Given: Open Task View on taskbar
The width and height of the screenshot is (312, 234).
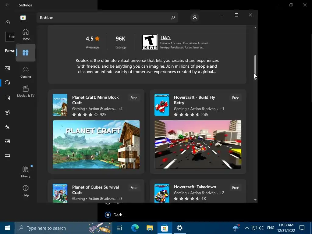Looking at the screenshot, I should click(119, 228).
